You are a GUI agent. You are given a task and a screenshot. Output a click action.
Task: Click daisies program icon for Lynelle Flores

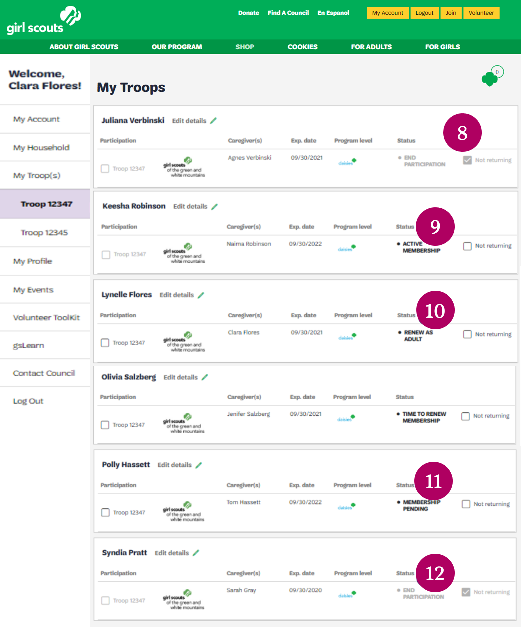(x=347, y=336)
